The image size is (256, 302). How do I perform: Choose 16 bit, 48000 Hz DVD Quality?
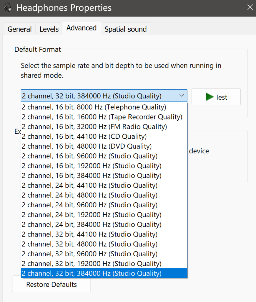87,146
